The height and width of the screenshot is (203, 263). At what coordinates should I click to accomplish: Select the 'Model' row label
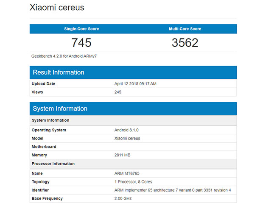click(x=37, y=138)
